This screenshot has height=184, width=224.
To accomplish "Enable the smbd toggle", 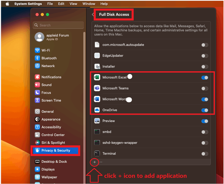I will [x=205, y=132].
